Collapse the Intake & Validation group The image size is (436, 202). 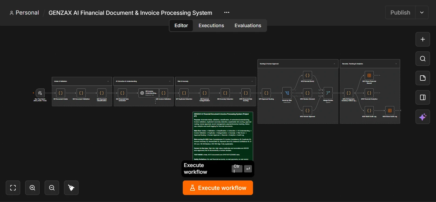click(108, 81)
